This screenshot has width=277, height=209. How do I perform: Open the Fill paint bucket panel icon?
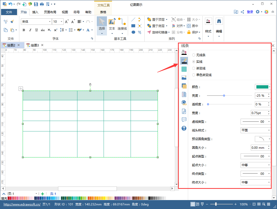point(184,52)
